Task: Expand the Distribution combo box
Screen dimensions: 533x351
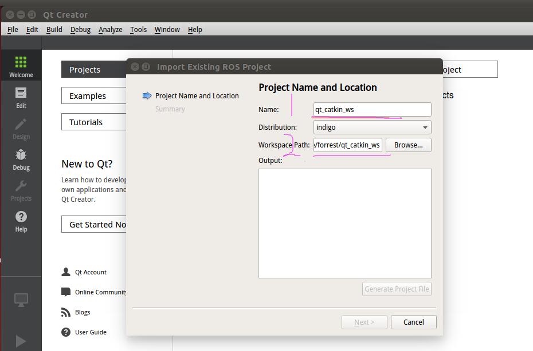Action: point(372,127)
